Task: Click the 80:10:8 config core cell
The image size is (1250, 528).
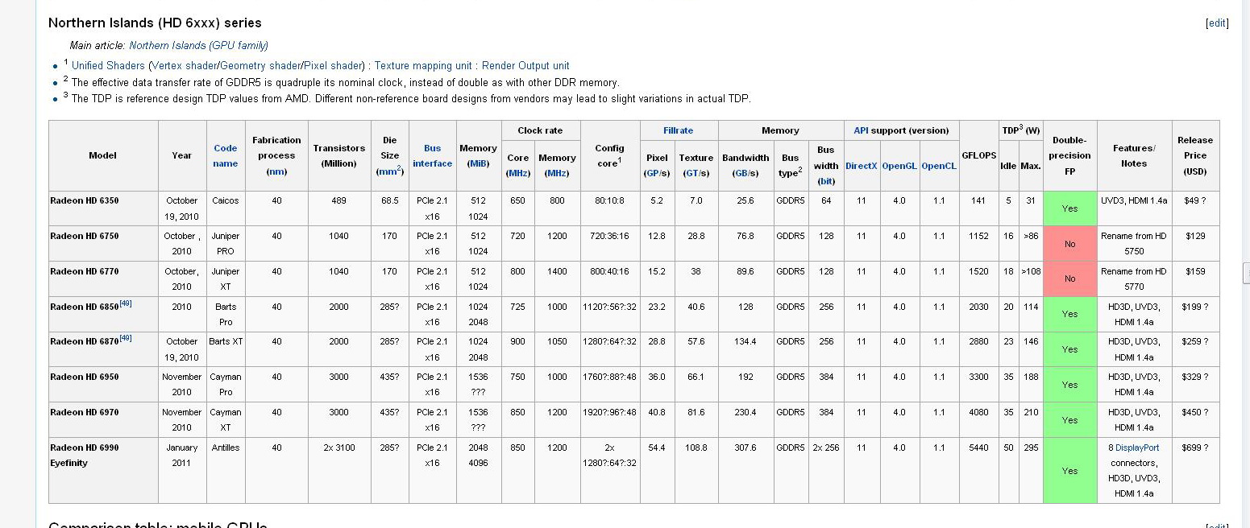Action: coord(609,208)
